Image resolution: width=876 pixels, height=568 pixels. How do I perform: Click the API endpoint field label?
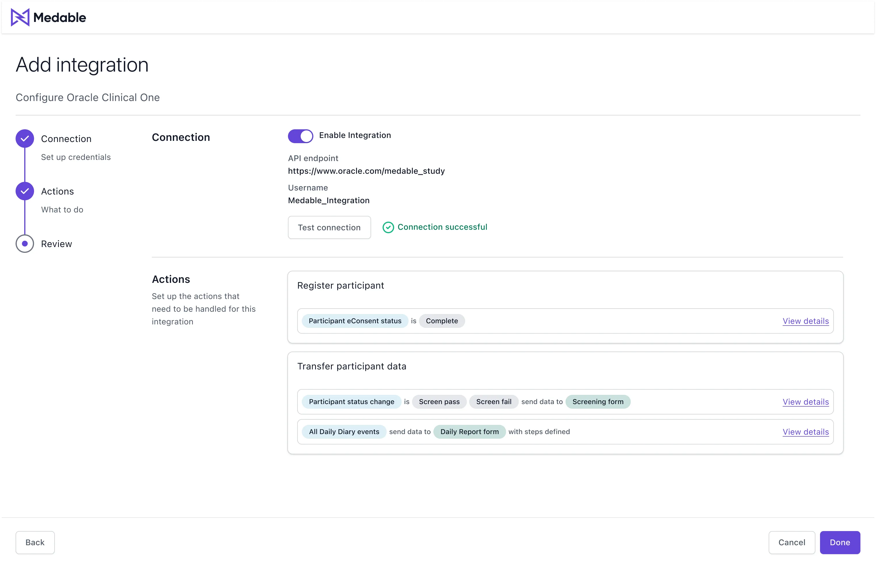tap(313, 158)
